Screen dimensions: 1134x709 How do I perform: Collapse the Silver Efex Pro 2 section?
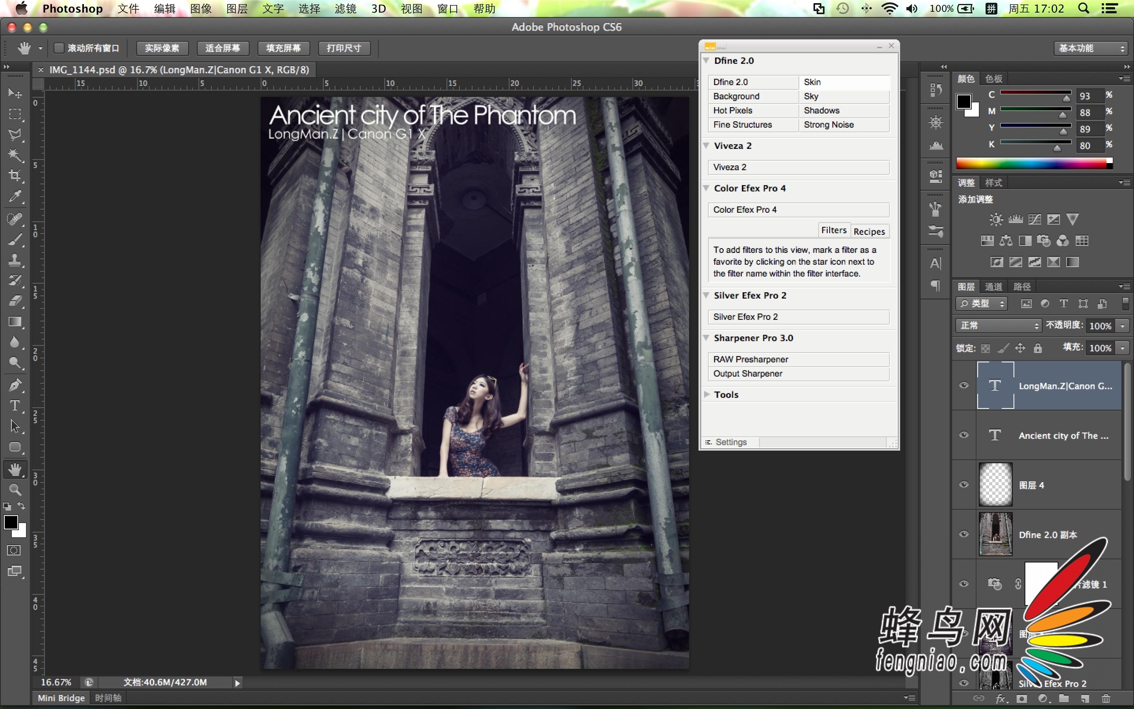[706, 295]
